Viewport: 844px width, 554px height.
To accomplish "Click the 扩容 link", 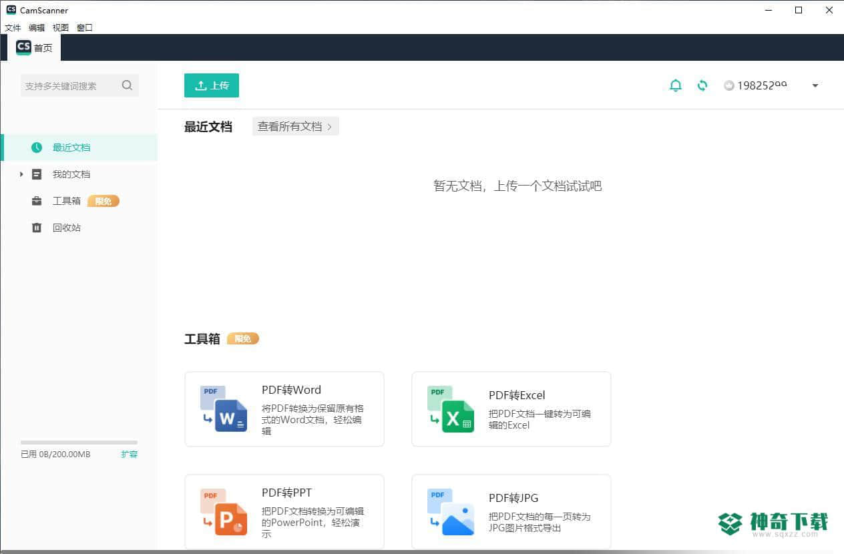I will pyautogui.click(x=130, y=455).
